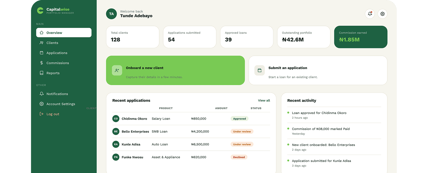428x173 pixels.
Task: Click Under review badge for Kunle Adisa
Action: (x=242, y=144)
